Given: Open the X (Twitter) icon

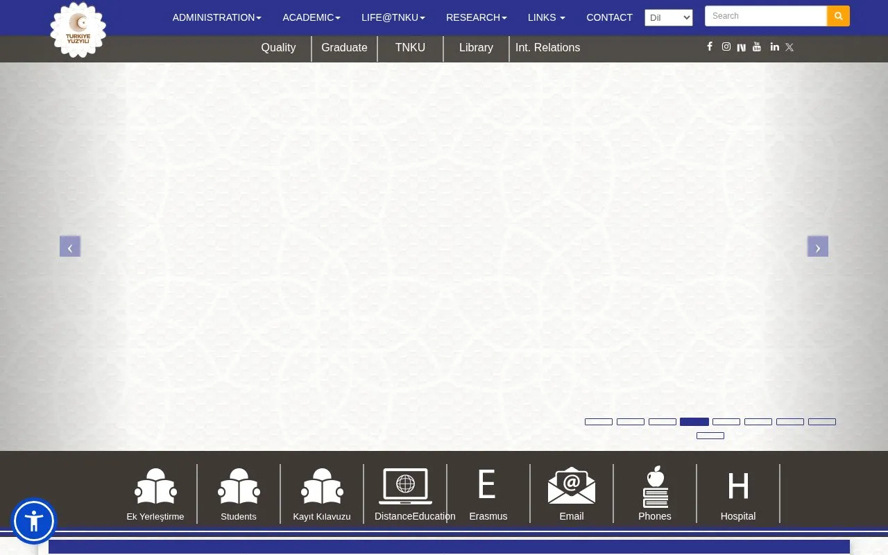Looking at the screenshot, I should [789, 47].
